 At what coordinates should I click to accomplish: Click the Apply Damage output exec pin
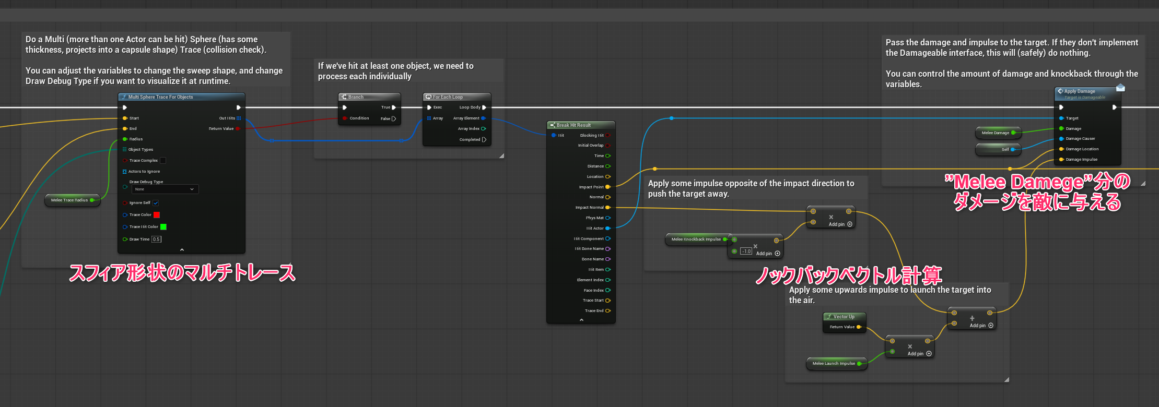click(1114, 107)
